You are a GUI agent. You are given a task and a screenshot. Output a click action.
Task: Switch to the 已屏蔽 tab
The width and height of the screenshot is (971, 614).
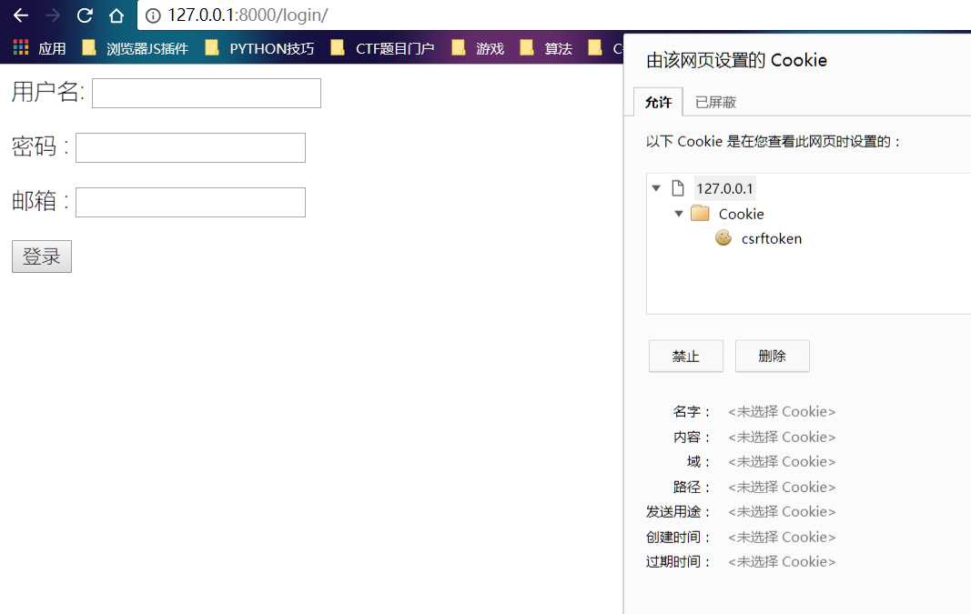coord(714,101)
